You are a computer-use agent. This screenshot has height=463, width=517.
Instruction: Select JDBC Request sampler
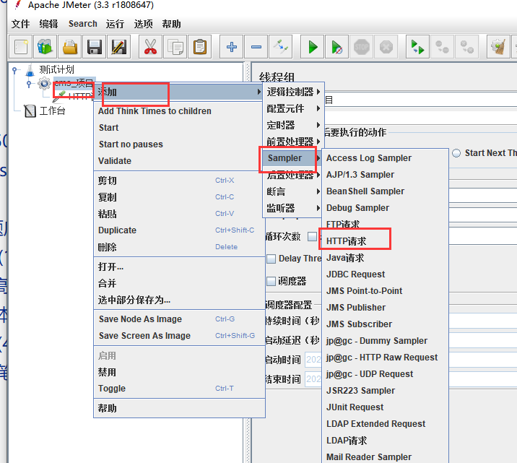385,274
